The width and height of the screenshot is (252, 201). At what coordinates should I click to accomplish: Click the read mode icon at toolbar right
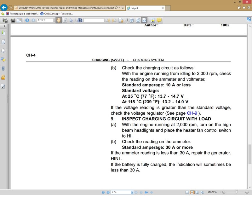249,19
